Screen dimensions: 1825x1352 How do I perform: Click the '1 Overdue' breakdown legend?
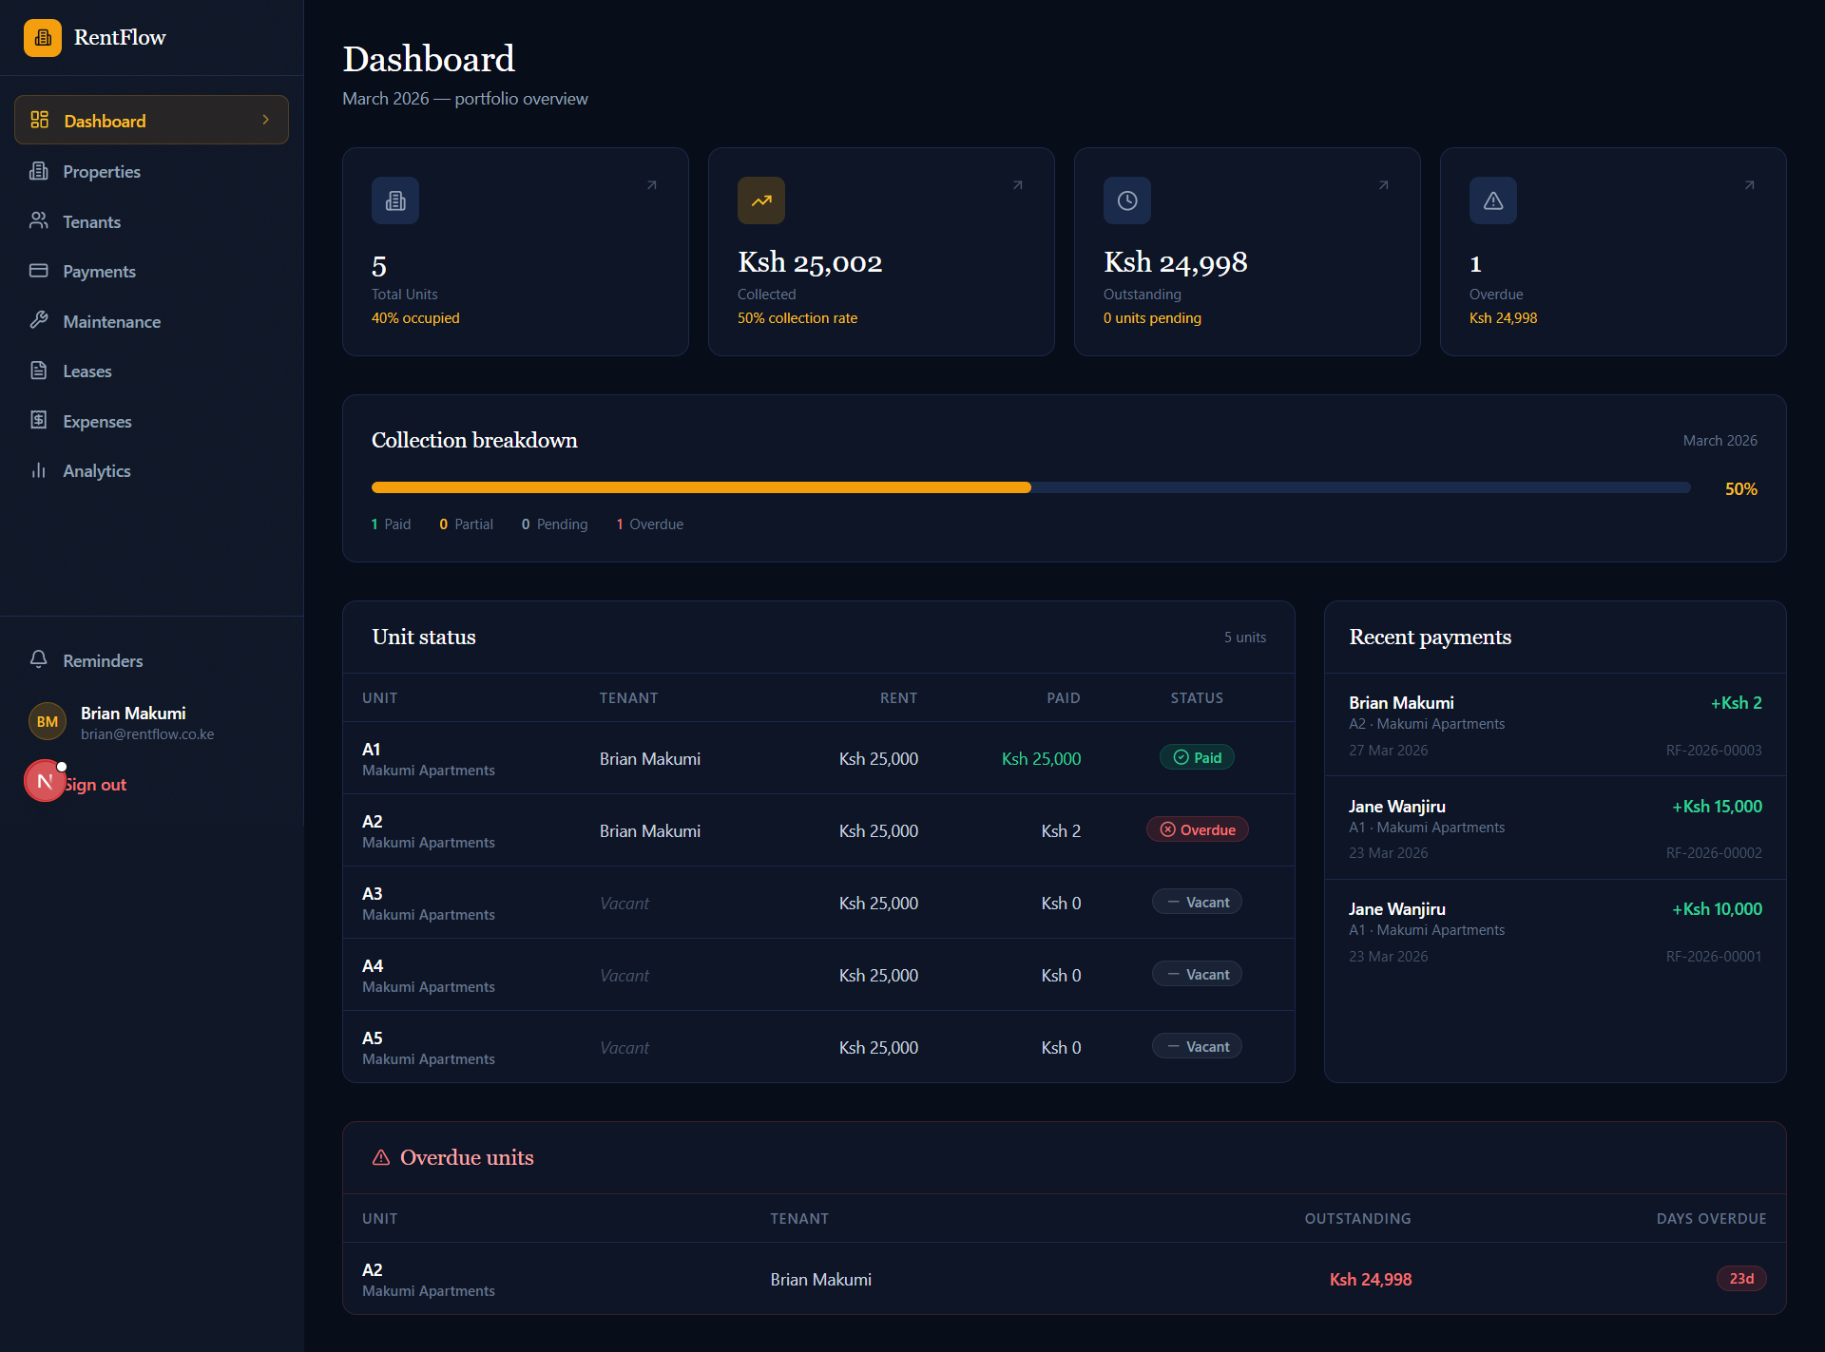click(649, 524)
